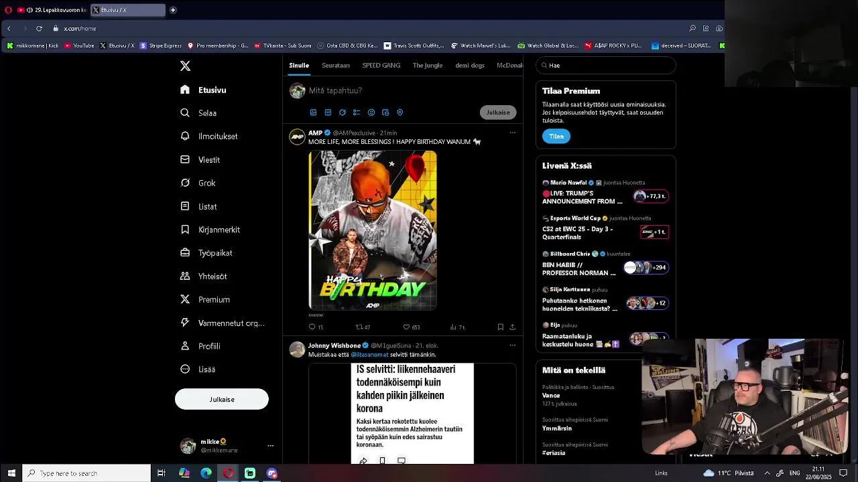The width and height of the screenshot is (858, 482).
Task: Open Ilmoitukset notifications
Action: click(209, 136)
